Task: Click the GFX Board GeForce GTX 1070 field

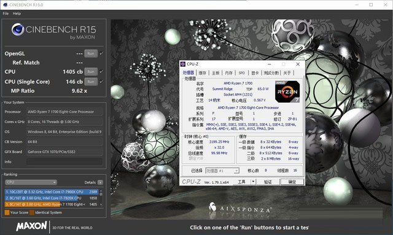Action: [x=64, y=152]
